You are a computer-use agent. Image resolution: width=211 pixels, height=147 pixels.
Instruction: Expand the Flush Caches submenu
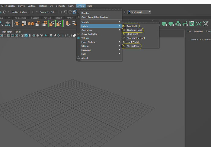tap(99, 42)
